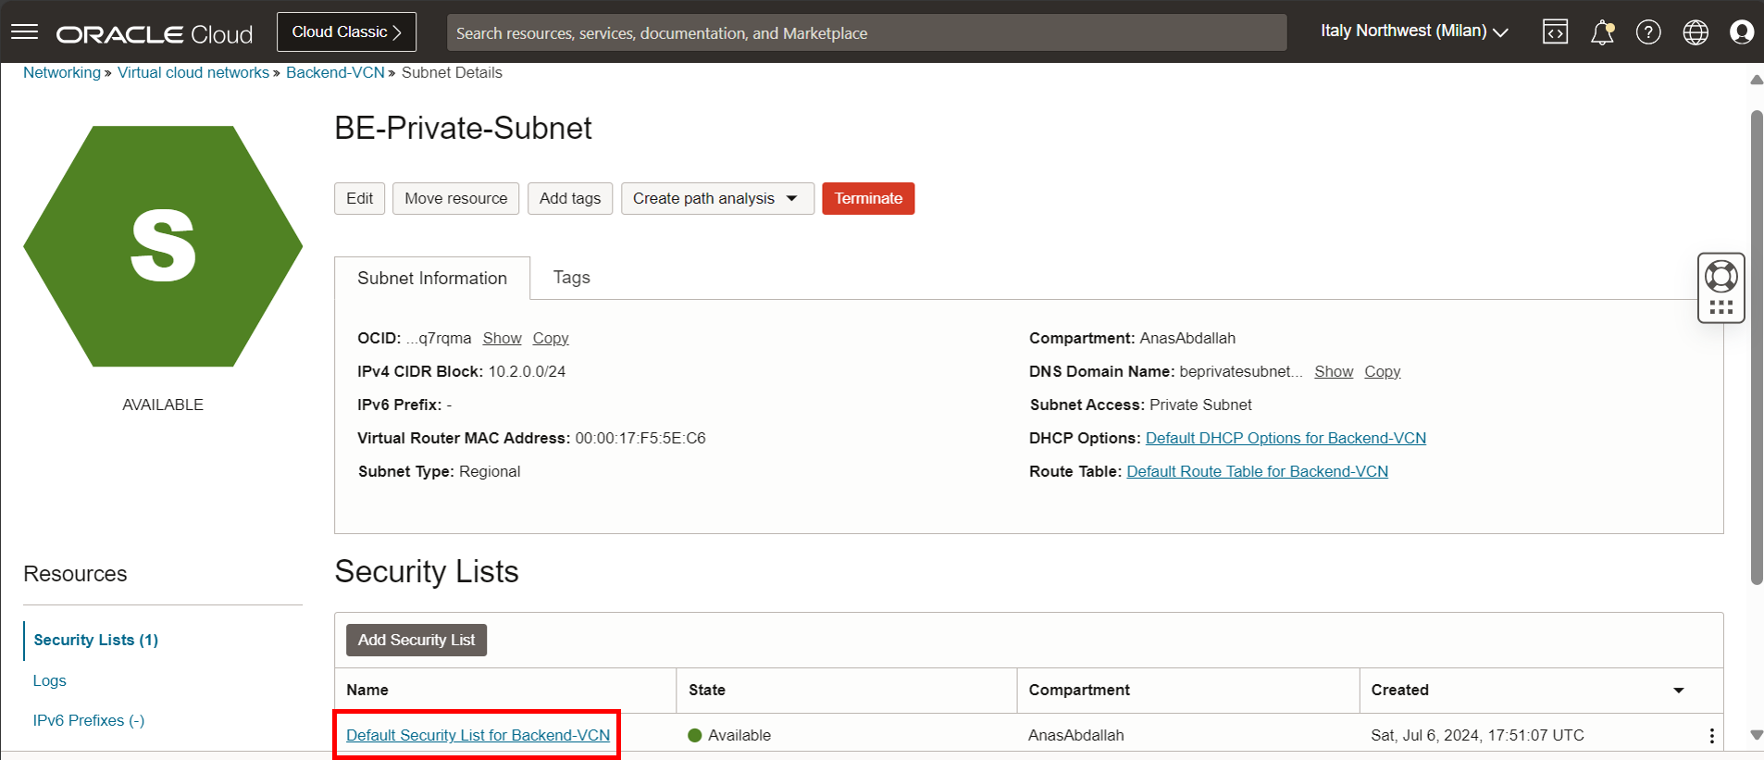The height and width of the screenshot is (760, 1764).
Task: Click the BE-Private-Subnet title
Action: click(x=463, y=128)
